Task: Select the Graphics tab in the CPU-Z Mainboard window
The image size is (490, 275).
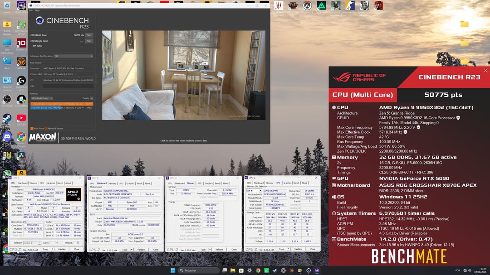Action: click(130, 183)
